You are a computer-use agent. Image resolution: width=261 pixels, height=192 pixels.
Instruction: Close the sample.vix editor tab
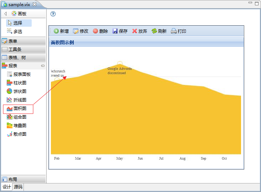(x=35, y=4)
